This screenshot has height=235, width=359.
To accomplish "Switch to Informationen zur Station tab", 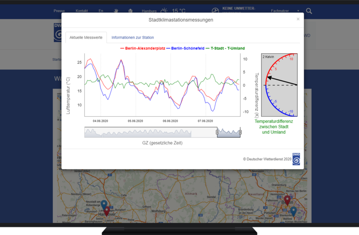I will pyautogui.click(x=133, y=37).
